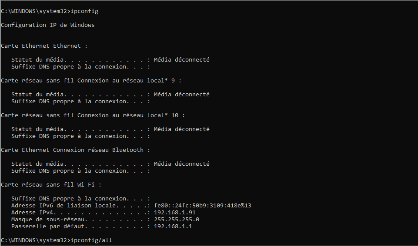Click 'Configuration IP de Windows' text

[x=48, y=25]
